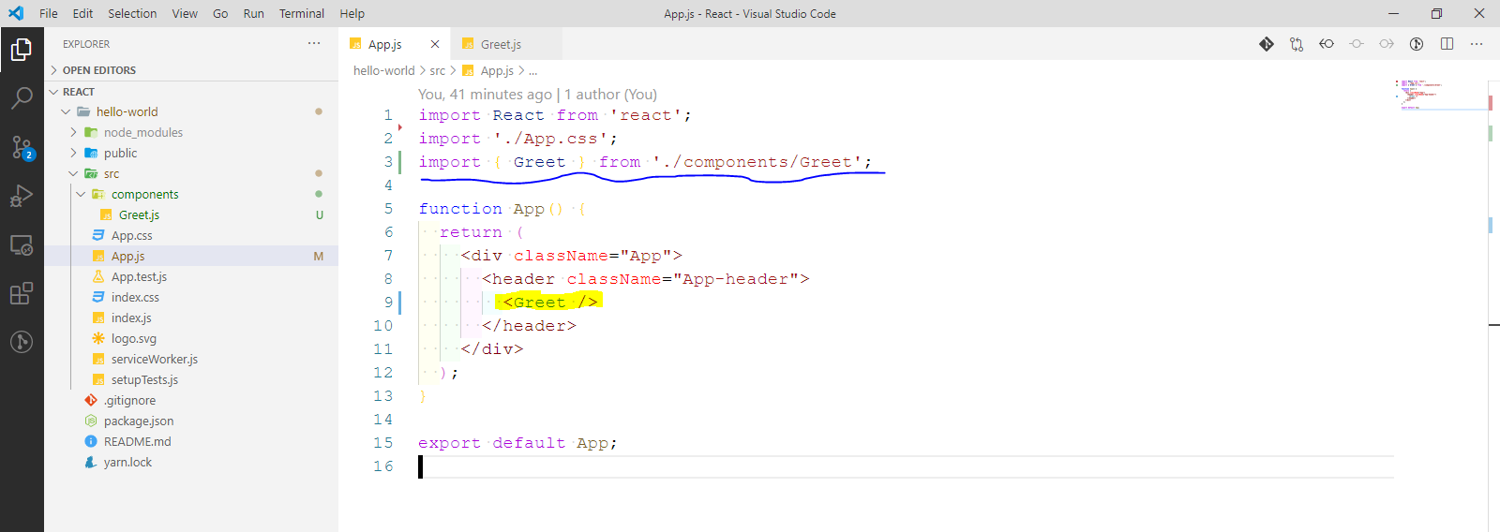This screenshot has width=1500, height=532.
Task: Switch to the Greet.js editor tab
Action: point(506,44)
